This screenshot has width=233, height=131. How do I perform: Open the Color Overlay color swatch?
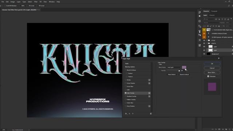coord(184,67)
